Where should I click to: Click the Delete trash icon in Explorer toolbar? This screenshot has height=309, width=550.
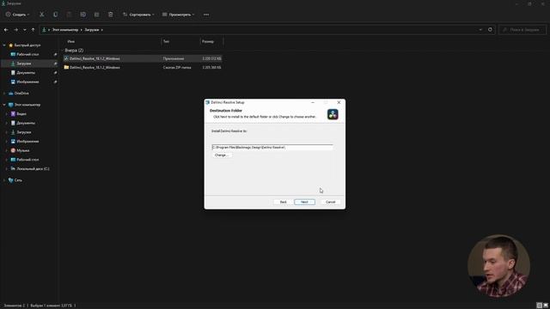coord(111,15)
